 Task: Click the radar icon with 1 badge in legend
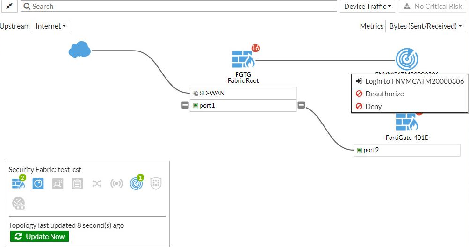[137, 183]
